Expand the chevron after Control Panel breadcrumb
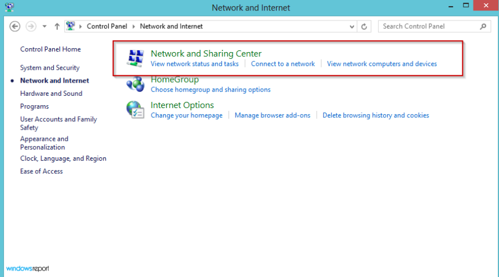Image resolution: width=499 pixels, height=277 pixels. [134, 27]
